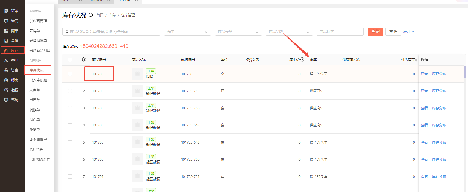Screen dimensions: 468x192
Task: Open 库存分布 for row 7
Action: click(439, 176)
